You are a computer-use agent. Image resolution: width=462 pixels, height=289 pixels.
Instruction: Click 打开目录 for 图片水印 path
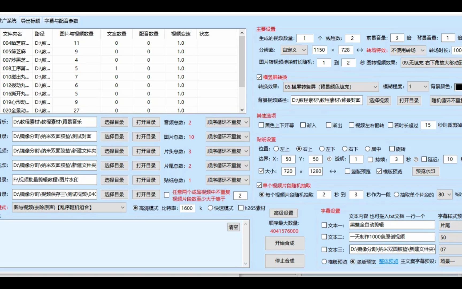coord(146,180)
